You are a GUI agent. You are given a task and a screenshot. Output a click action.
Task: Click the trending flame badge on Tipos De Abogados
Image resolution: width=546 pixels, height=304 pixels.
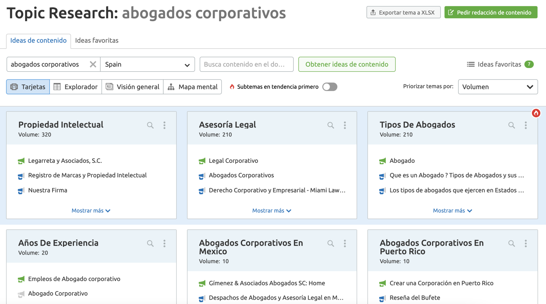(536, 113)
